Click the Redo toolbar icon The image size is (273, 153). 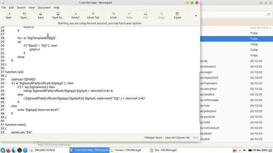129,15
